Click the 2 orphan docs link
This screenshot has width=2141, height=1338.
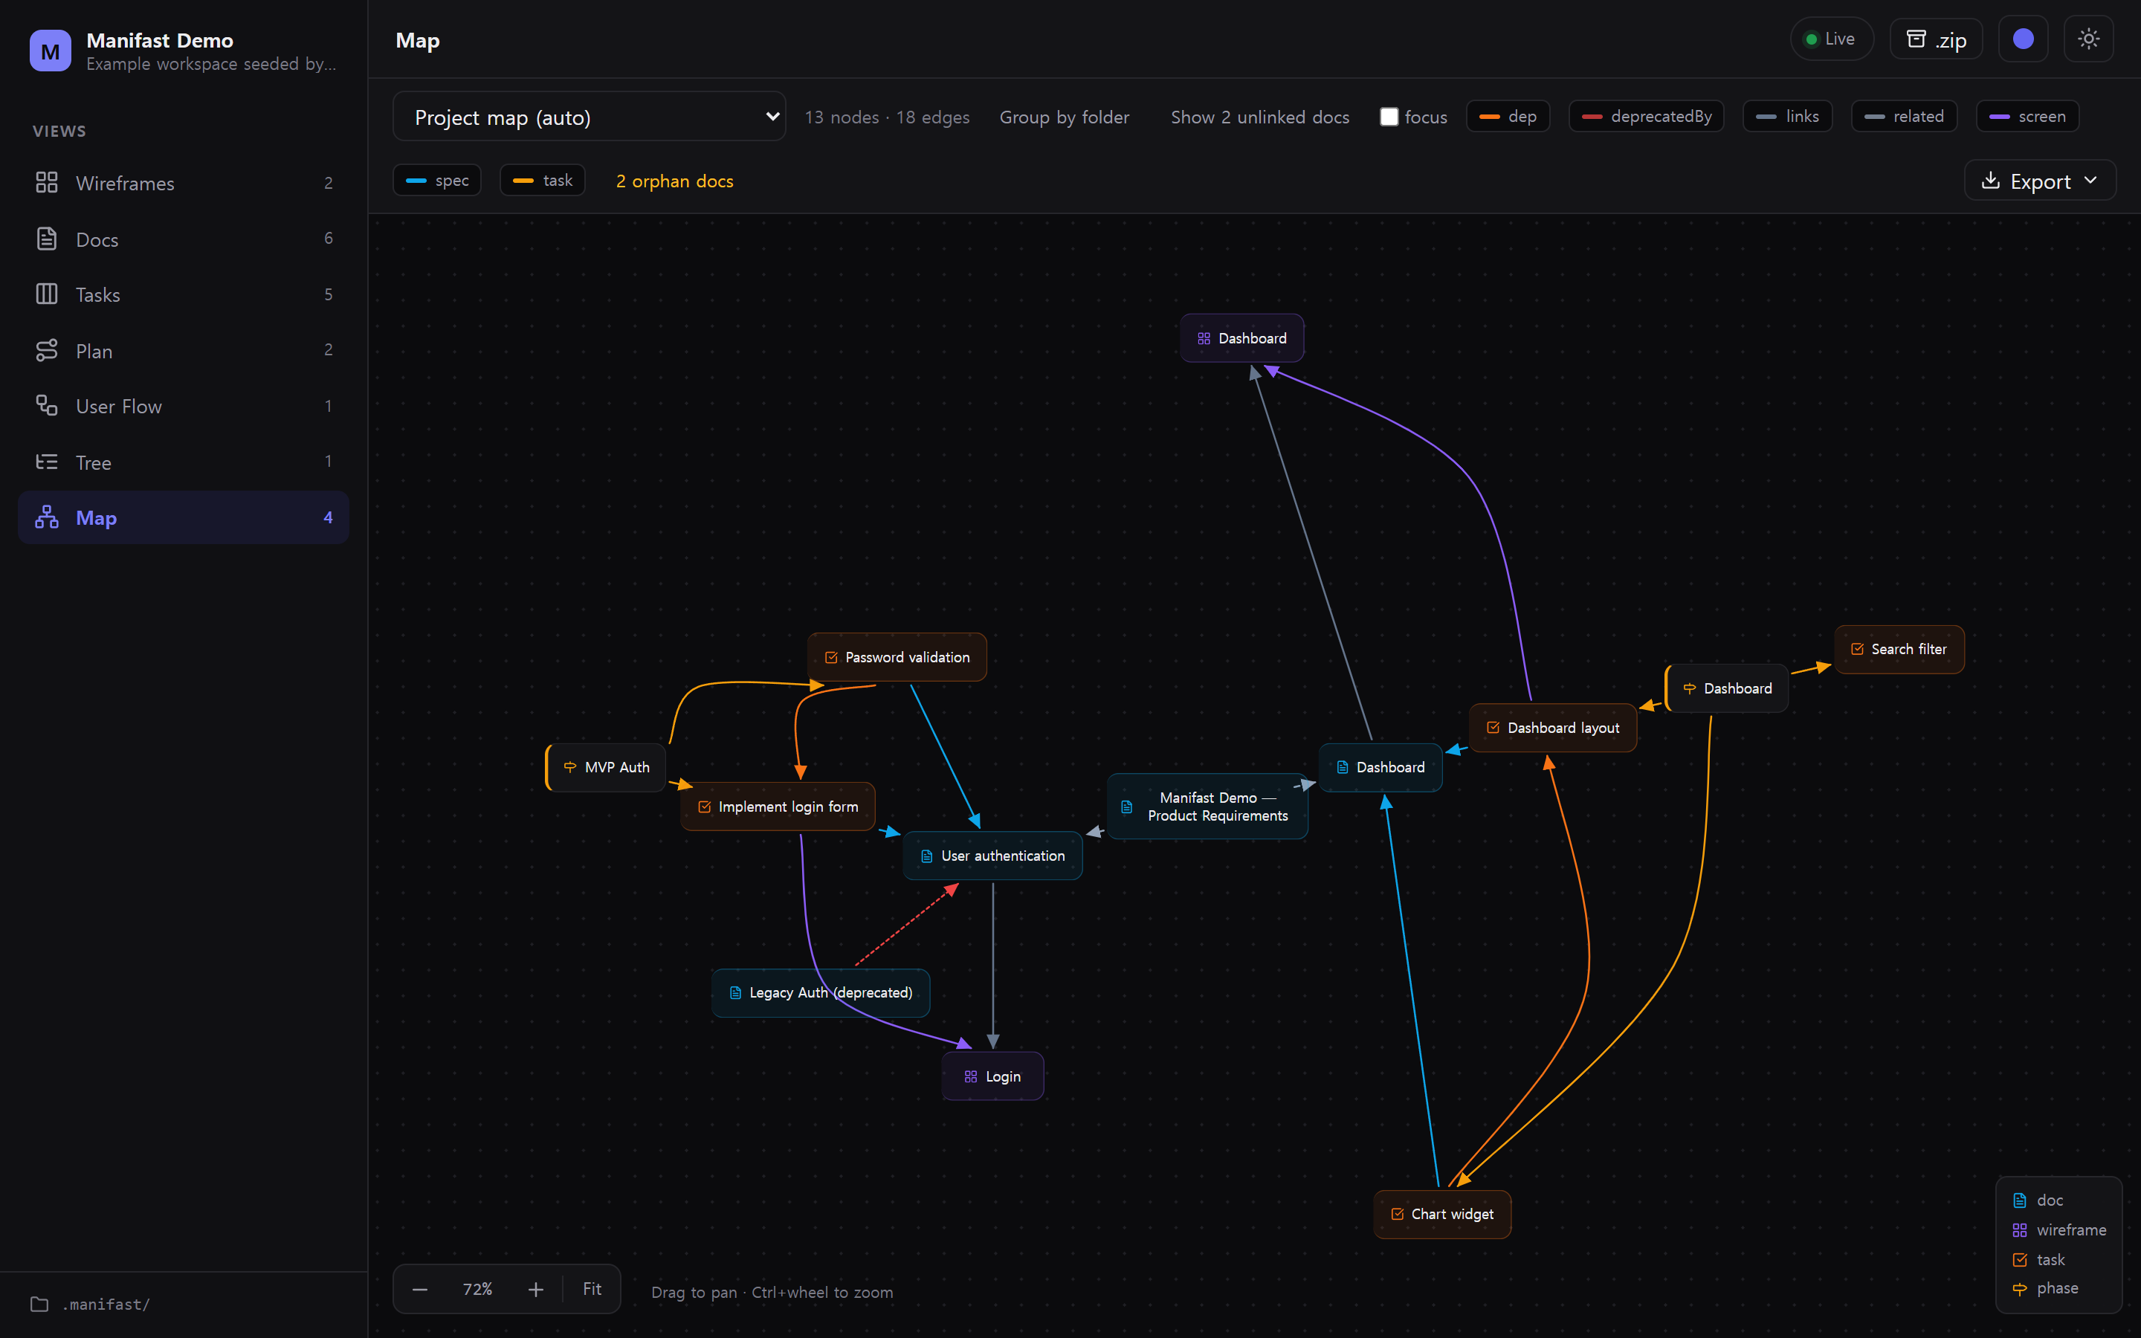(674, 181)
